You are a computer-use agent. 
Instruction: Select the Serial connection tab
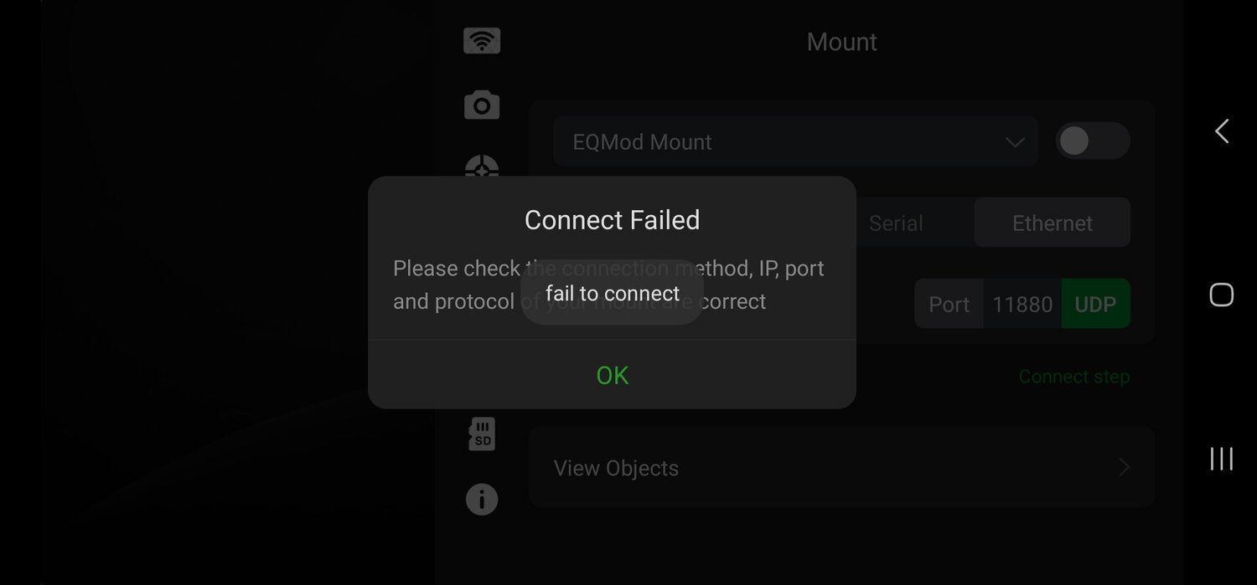pos(896,223)
